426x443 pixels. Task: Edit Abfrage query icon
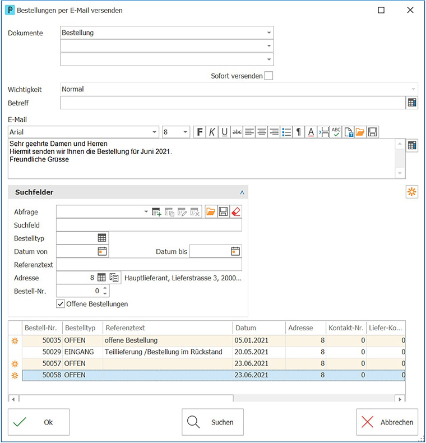[182, 212]
